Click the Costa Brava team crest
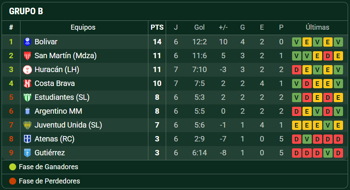Screen dimensions: 350x190 27,84
